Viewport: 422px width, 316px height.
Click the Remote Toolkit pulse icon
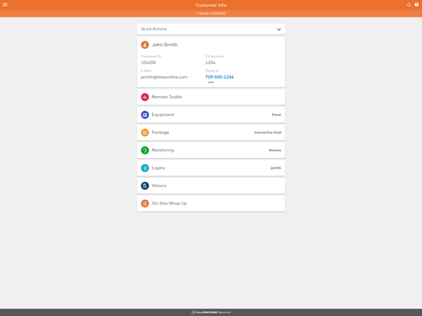click(x=144, y=97)
